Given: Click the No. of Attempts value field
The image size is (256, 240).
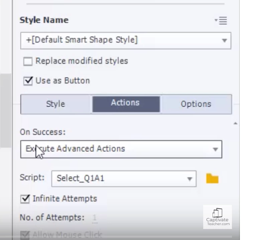Looking at the screenshot, I should click(95, 218).
